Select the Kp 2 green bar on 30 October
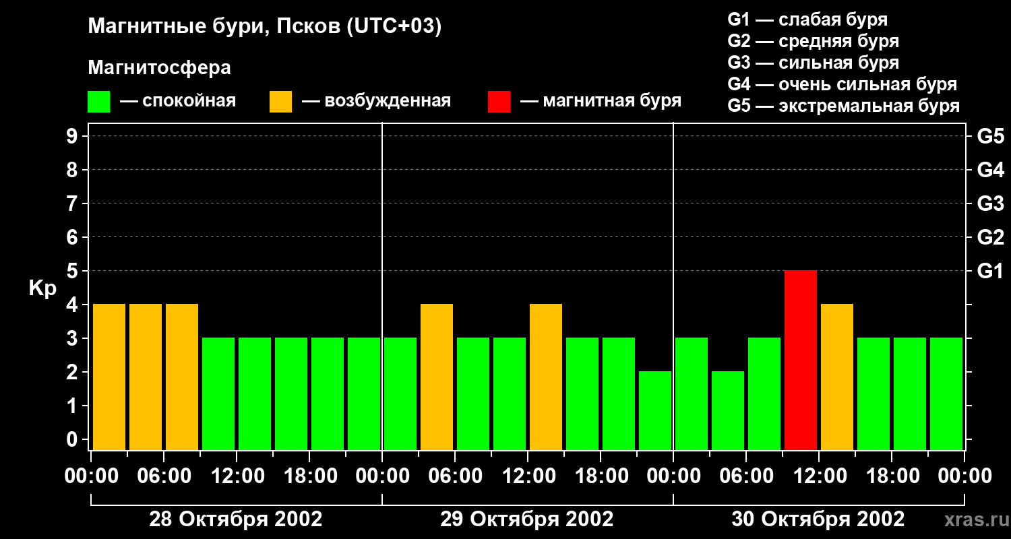This screenshot has height=539, width=1011. click(728, 411)
